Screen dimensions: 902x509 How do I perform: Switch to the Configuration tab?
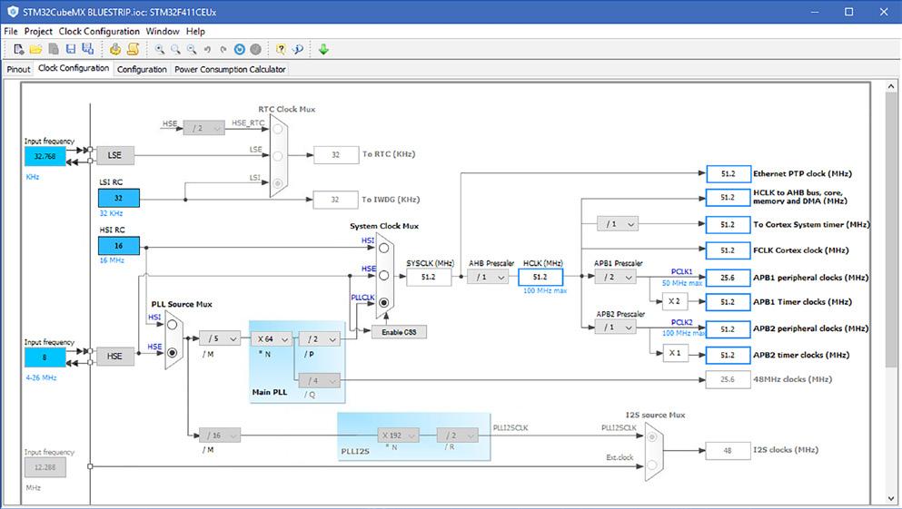pyautogui.click(x=142, y=69)
